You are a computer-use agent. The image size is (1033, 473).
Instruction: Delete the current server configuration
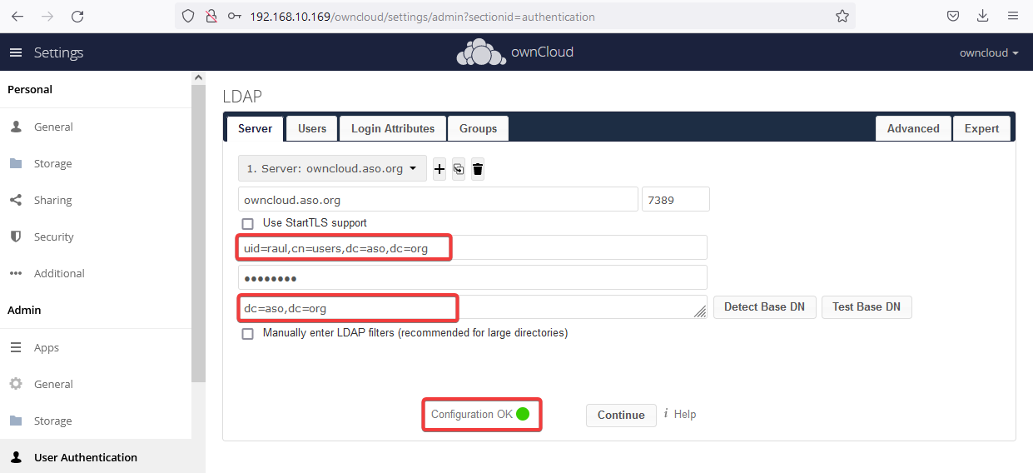[478, 169]
